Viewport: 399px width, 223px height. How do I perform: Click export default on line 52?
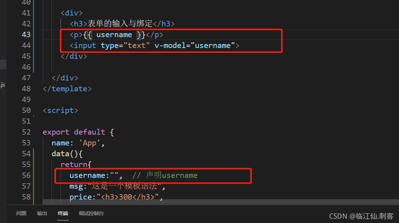pos(74,132)
